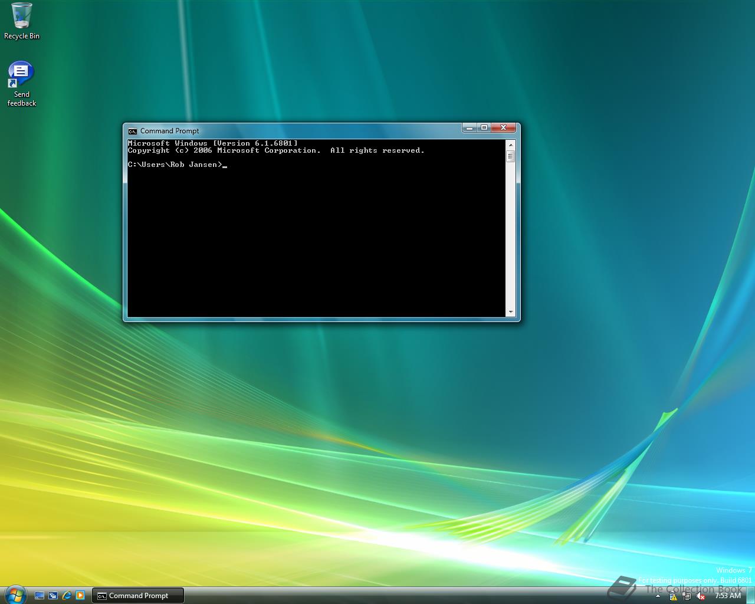This screenshot has width=755, height=604.
Task: Open the Action Center warning tray icon
Action: 673,596
